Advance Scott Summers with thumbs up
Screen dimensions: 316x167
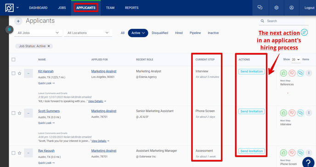tap(283, 113)
